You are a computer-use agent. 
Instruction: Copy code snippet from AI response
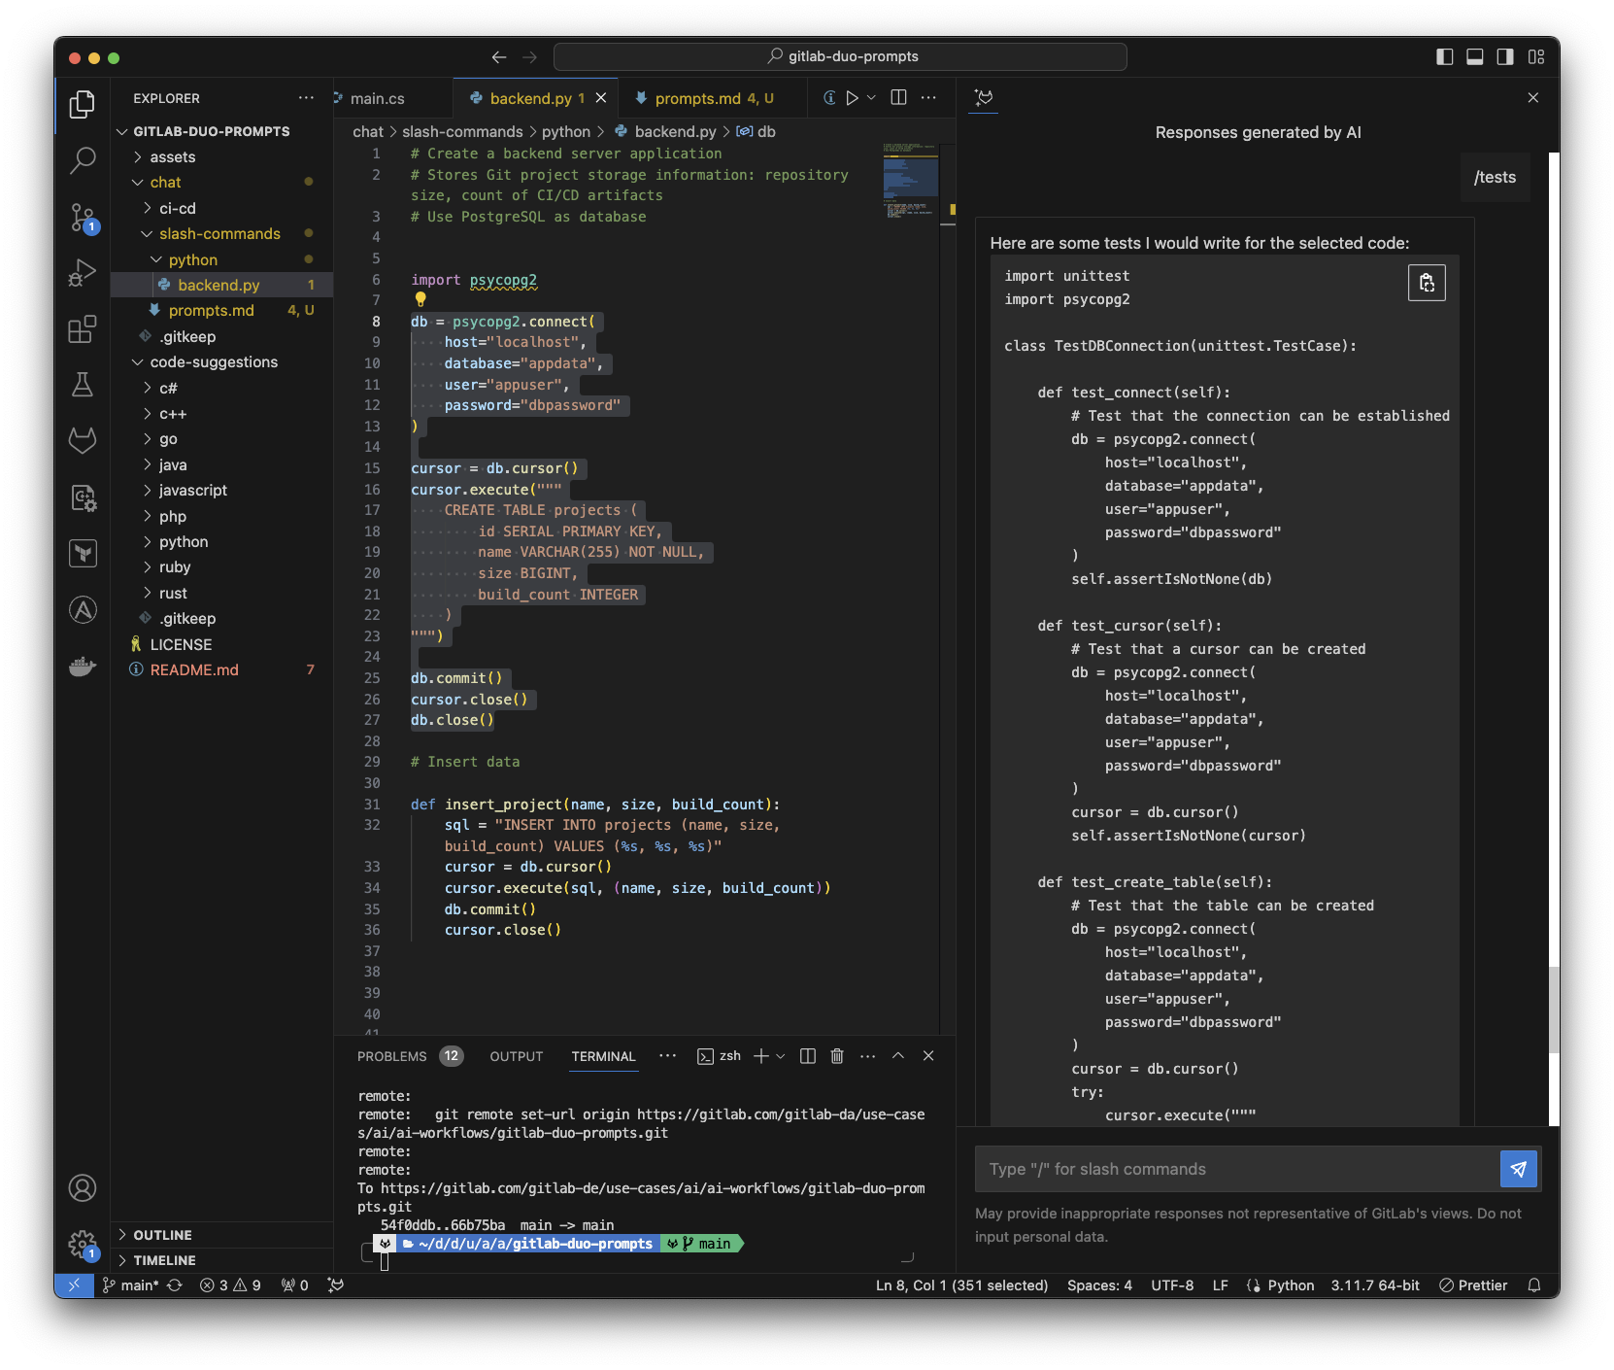pyautogui.click(x=1427, y=283)
